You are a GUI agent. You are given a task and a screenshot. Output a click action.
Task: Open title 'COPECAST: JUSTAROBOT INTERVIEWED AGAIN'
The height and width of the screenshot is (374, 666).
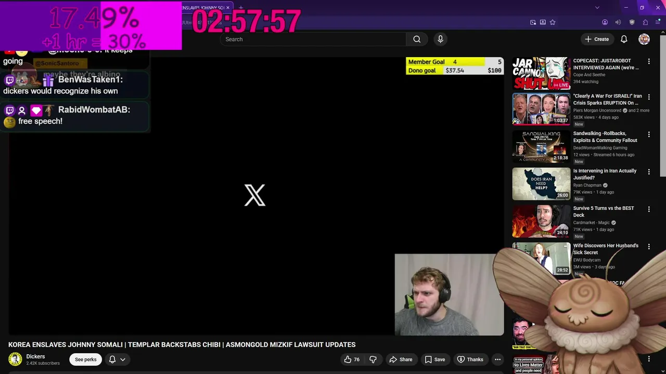[606, 64]
